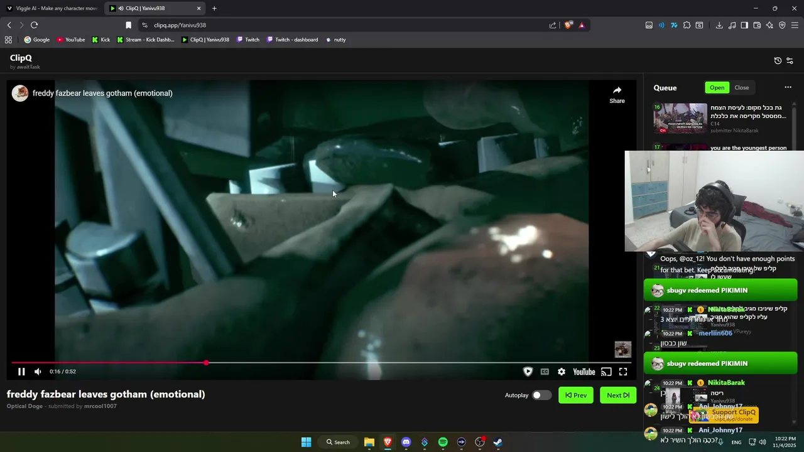
Task: Open the browser downloads icon
Action: click(x=719, y=25)
